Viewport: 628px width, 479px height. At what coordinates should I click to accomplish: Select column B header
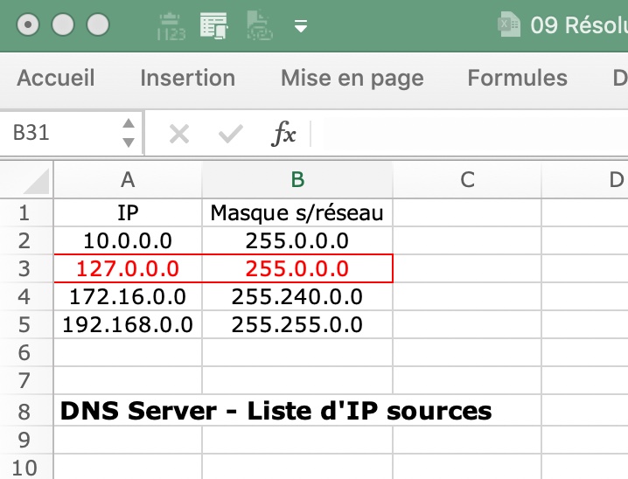tap(297, 179)
